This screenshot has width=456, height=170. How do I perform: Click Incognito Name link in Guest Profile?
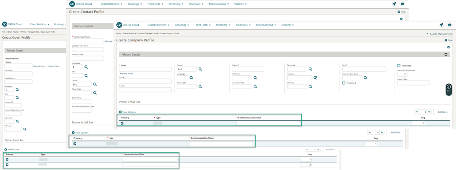(x=53, y=66)
